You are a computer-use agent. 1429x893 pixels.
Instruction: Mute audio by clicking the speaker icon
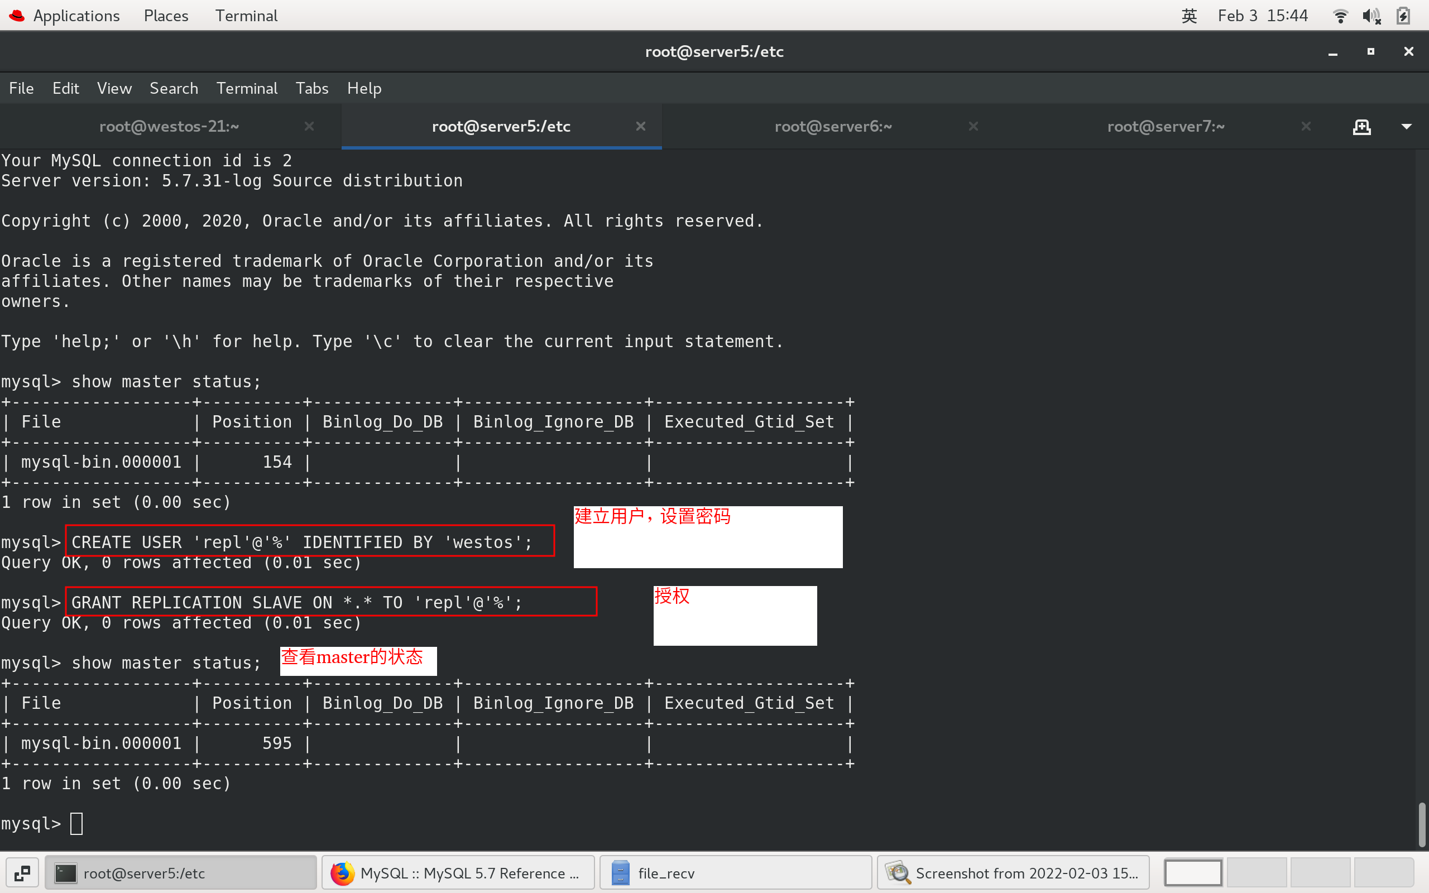click(x=1372, y=16)
